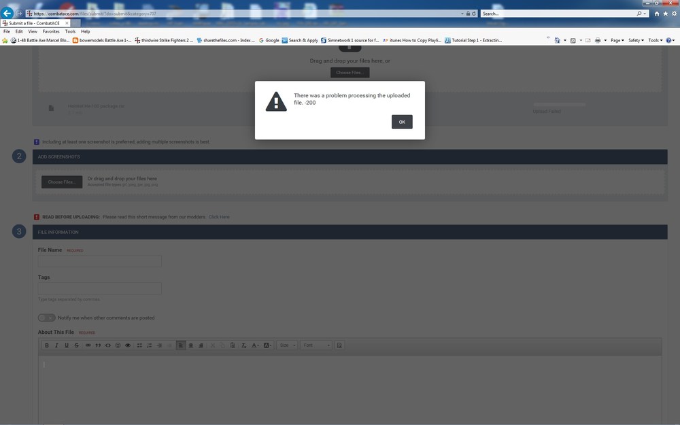Click the Google bookmark link
Screen dimensions: 680x425
(269, 40)
